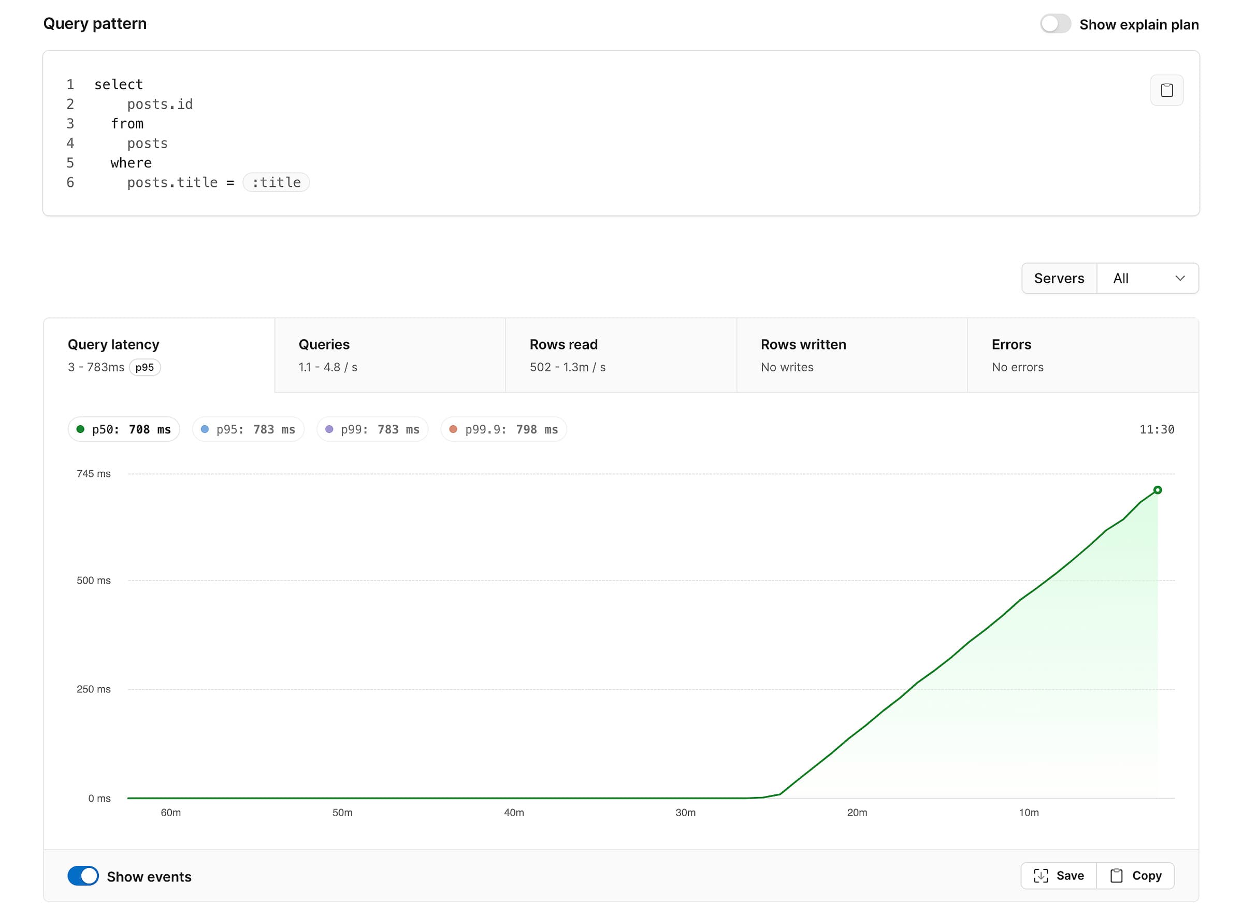Image resolution: width=1243 pixels, height=913 pixels.
Task: Click the :title parameter chip in the query
Action: click(276, 182)
